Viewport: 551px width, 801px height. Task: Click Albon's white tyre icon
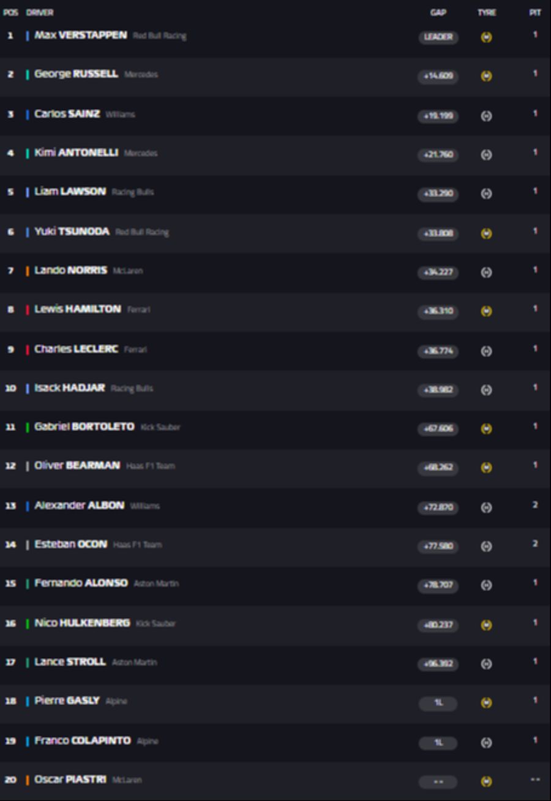point(486,507)
